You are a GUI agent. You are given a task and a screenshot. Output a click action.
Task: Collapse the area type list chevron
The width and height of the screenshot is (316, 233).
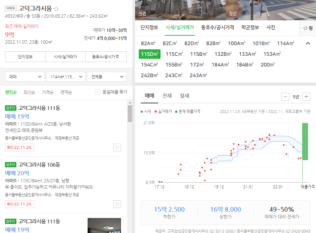308,43
